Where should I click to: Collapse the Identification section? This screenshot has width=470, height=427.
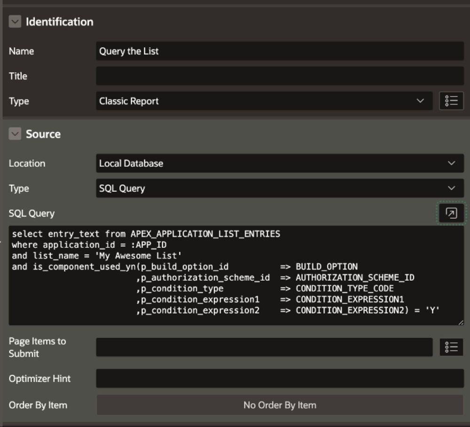[x=15, y=22]
